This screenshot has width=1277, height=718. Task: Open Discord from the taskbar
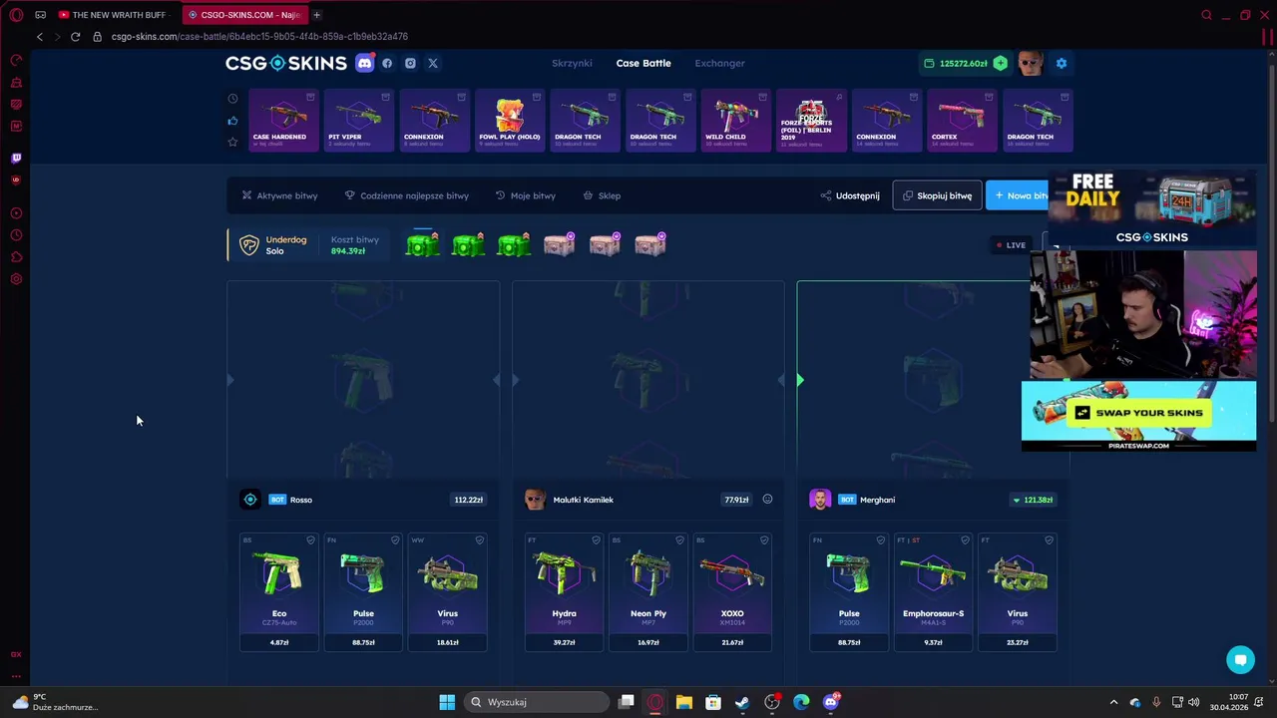[x=831, y=702]
